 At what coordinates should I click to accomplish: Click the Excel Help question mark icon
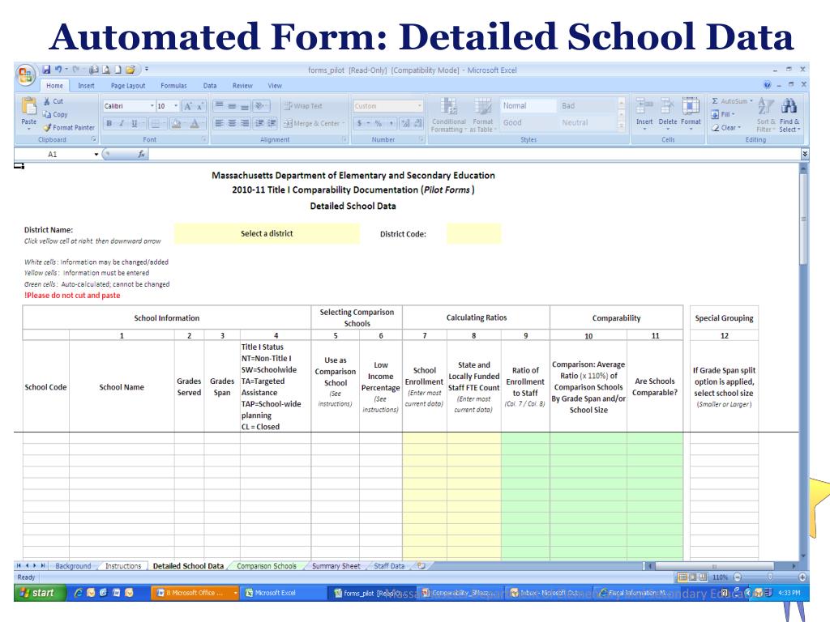pyautogui.click(x=767, y=84)
